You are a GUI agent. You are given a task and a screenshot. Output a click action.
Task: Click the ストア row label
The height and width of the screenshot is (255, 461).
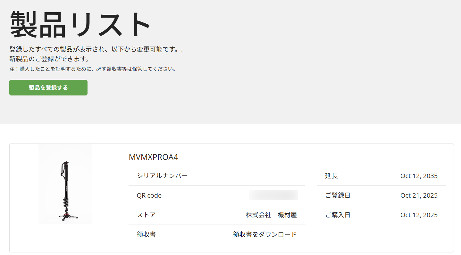point(146,215)
